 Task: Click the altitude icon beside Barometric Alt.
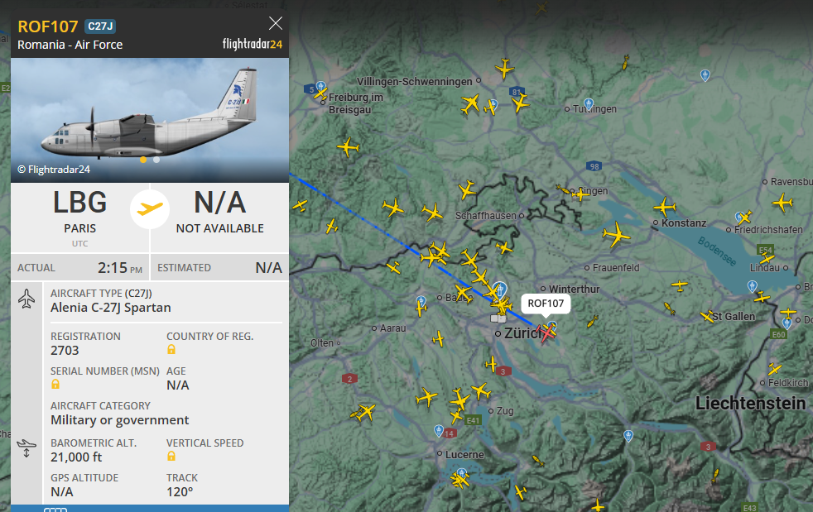pyautogui.click(x=26, y=448)
